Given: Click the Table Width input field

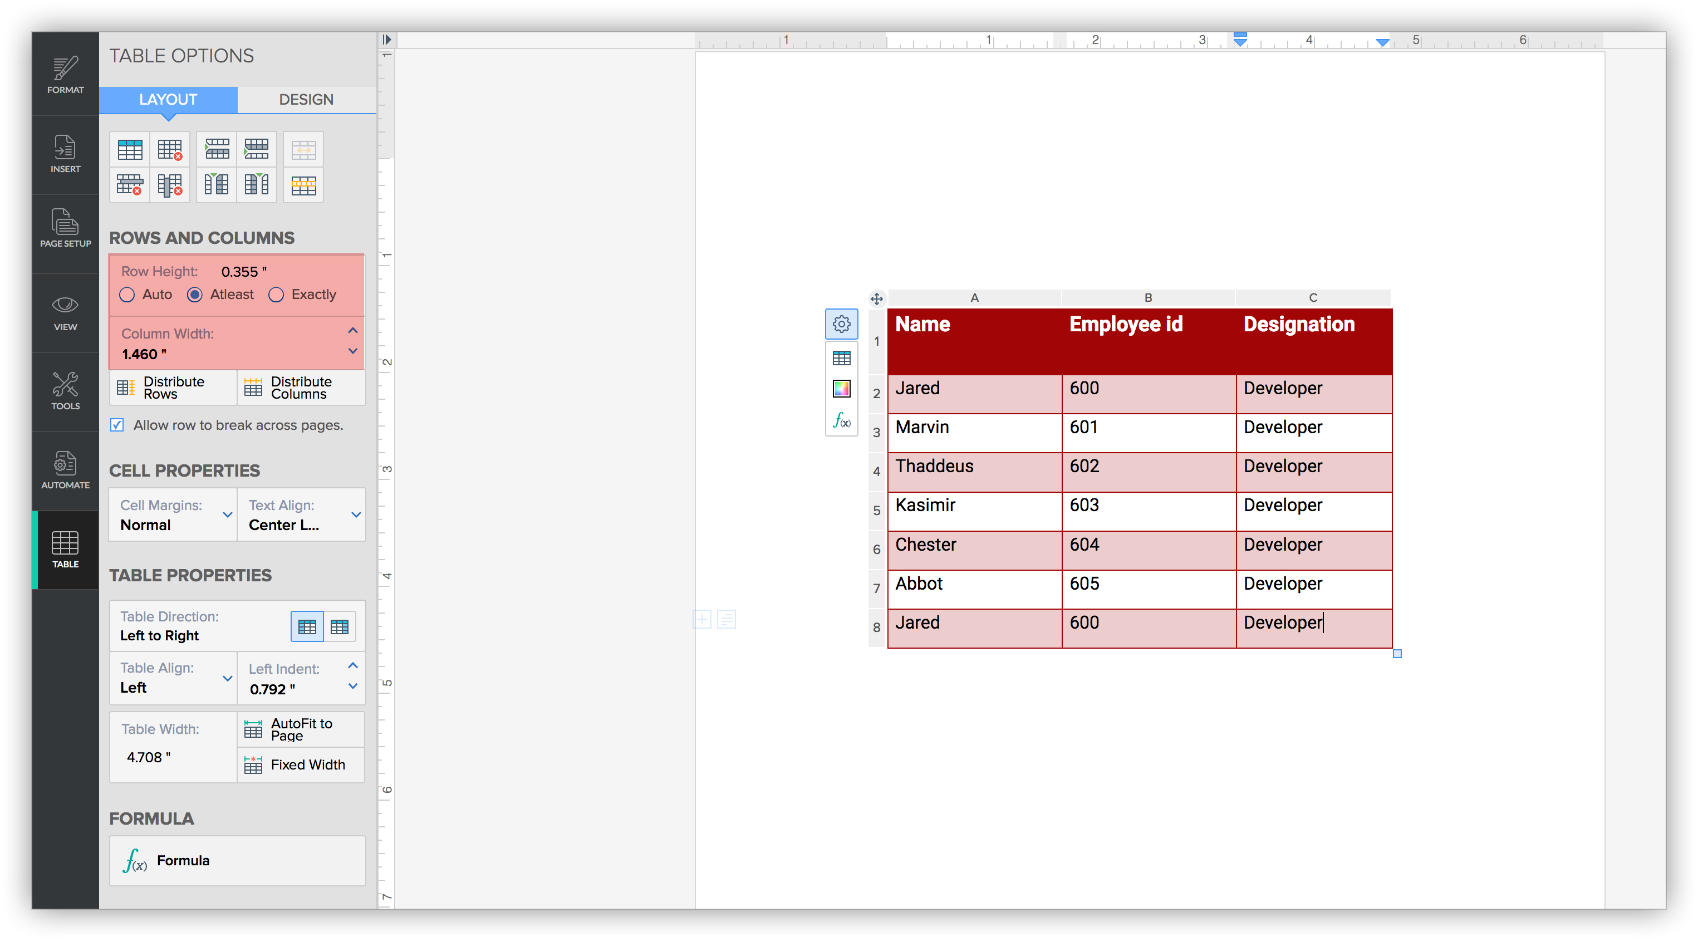Looking at the screenshot, I should pos(149,757).
